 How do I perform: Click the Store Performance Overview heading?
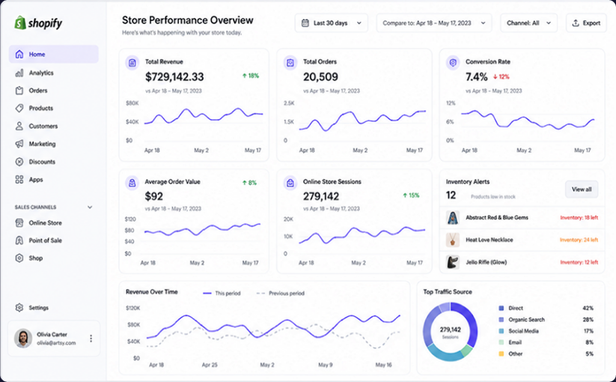point(187,20)
